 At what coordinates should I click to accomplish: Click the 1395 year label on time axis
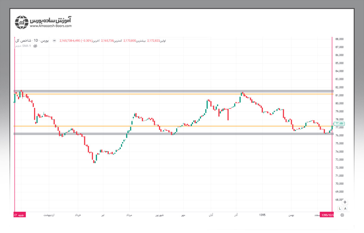click(262, 215)
